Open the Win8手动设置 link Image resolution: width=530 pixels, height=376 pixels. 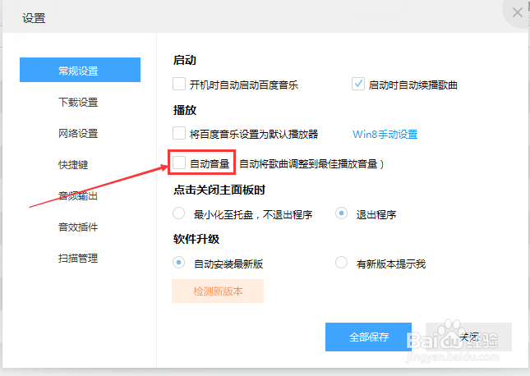pos(385,134)
